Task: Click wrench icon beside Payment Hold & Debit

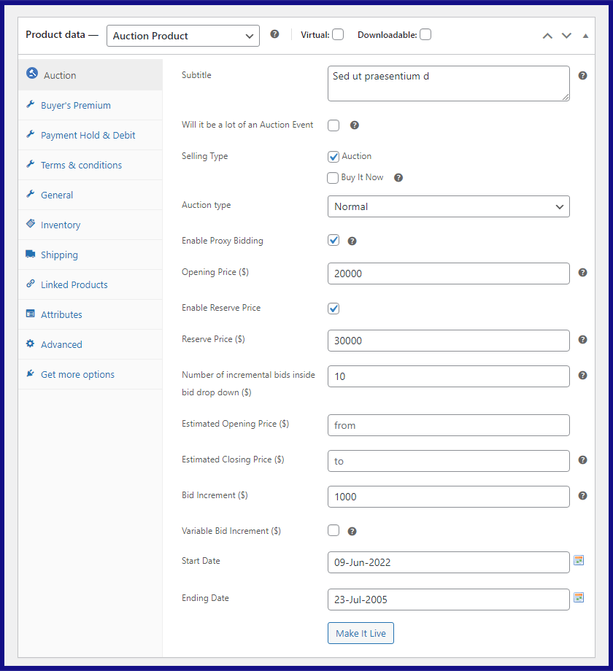Action: point(31,134)
